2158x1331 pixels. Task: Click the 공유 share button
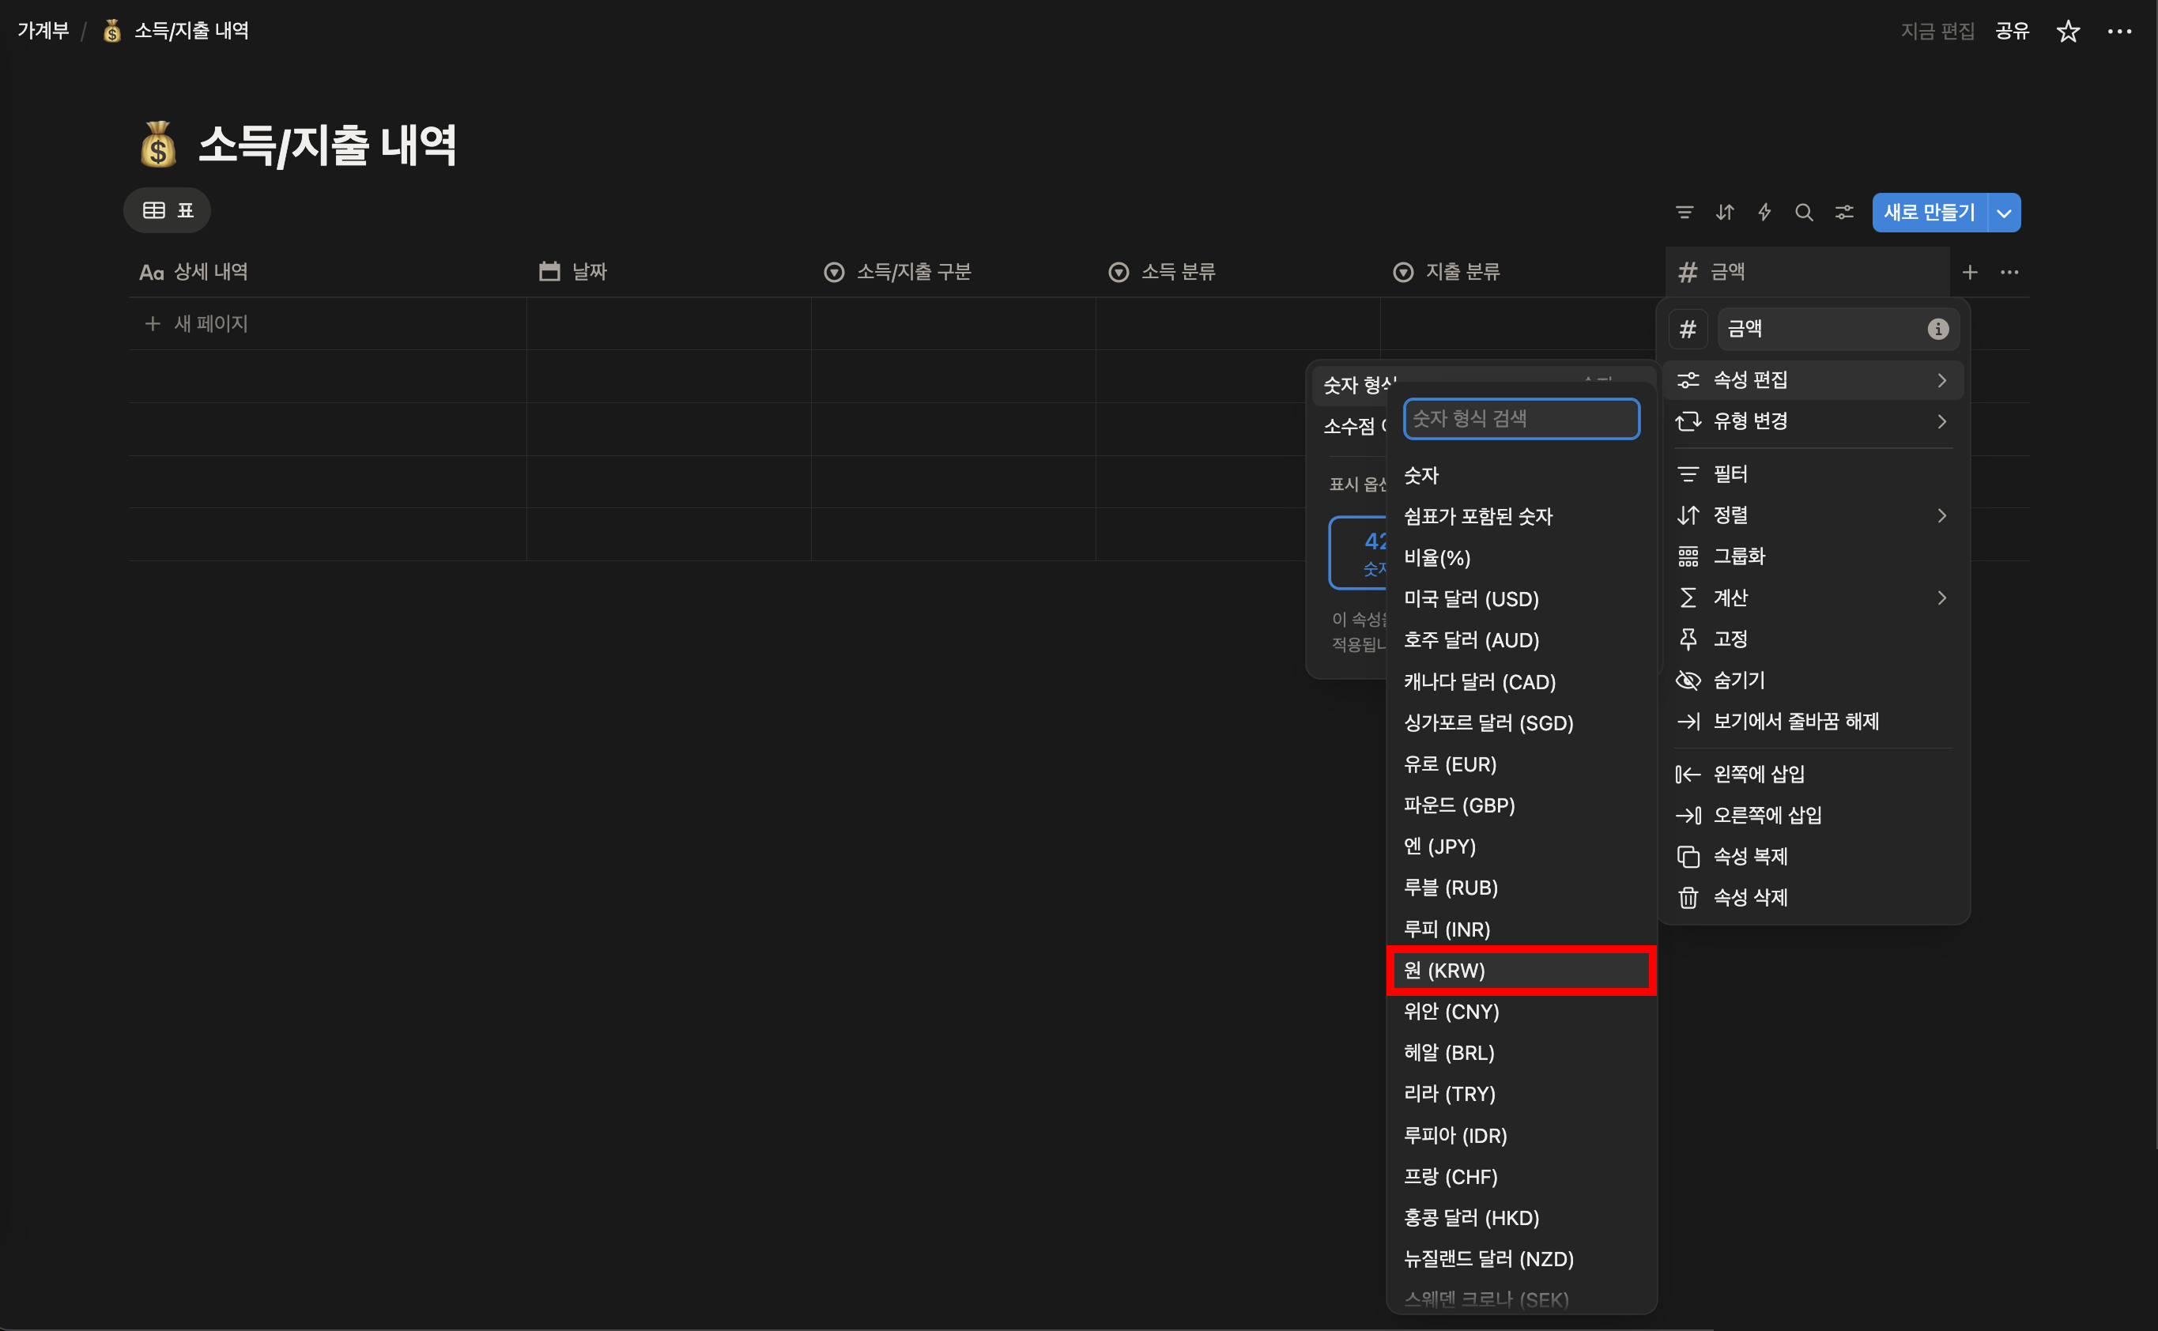pos(2011,32)
